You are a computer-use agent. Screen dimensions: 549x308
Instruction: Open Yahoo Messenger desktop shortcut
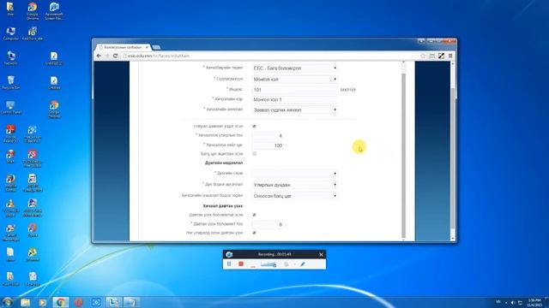10,233
